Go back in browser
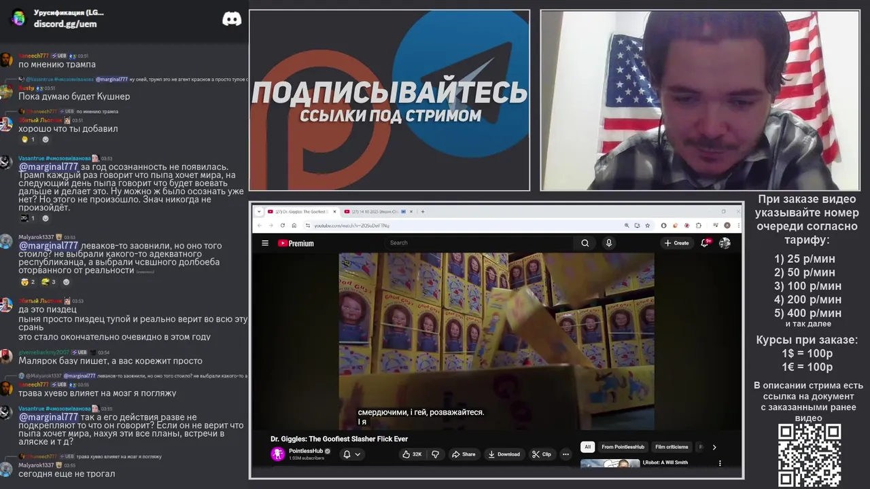 [259, 225]
